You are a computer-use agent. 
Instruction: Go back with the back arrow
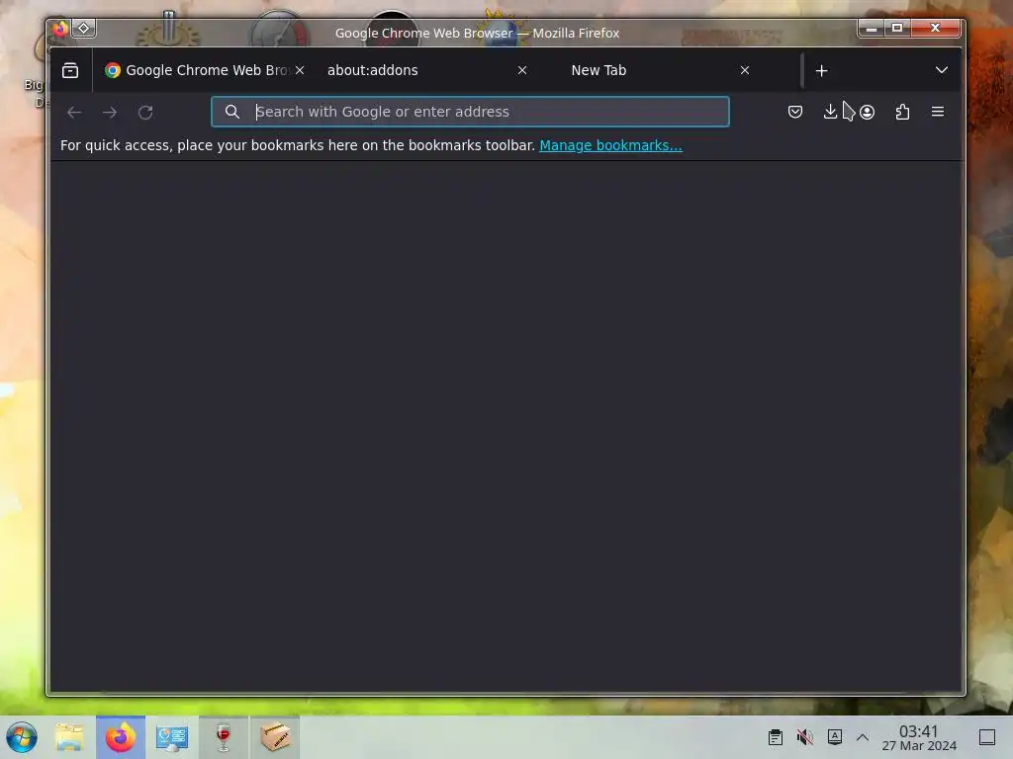pos(74,113)
